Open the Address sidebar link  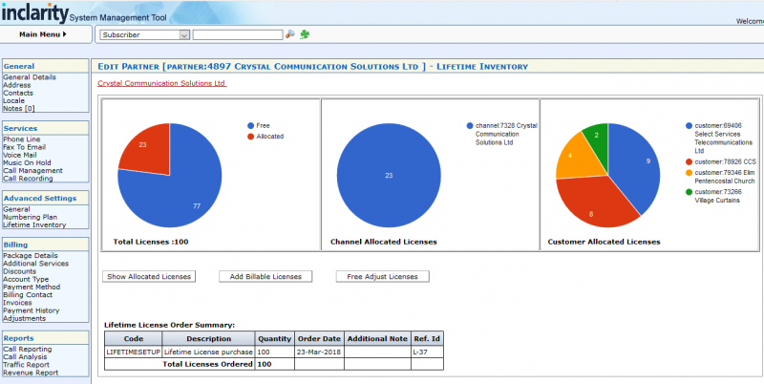pos(16,85)
